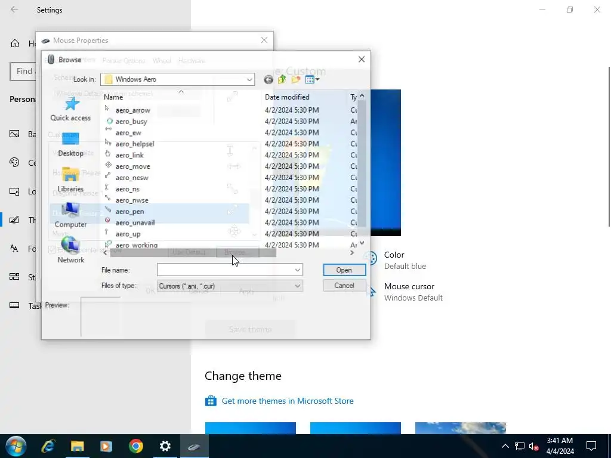Select the aero_ns cursor file
611x458 pixels.
tap(128, 189)
